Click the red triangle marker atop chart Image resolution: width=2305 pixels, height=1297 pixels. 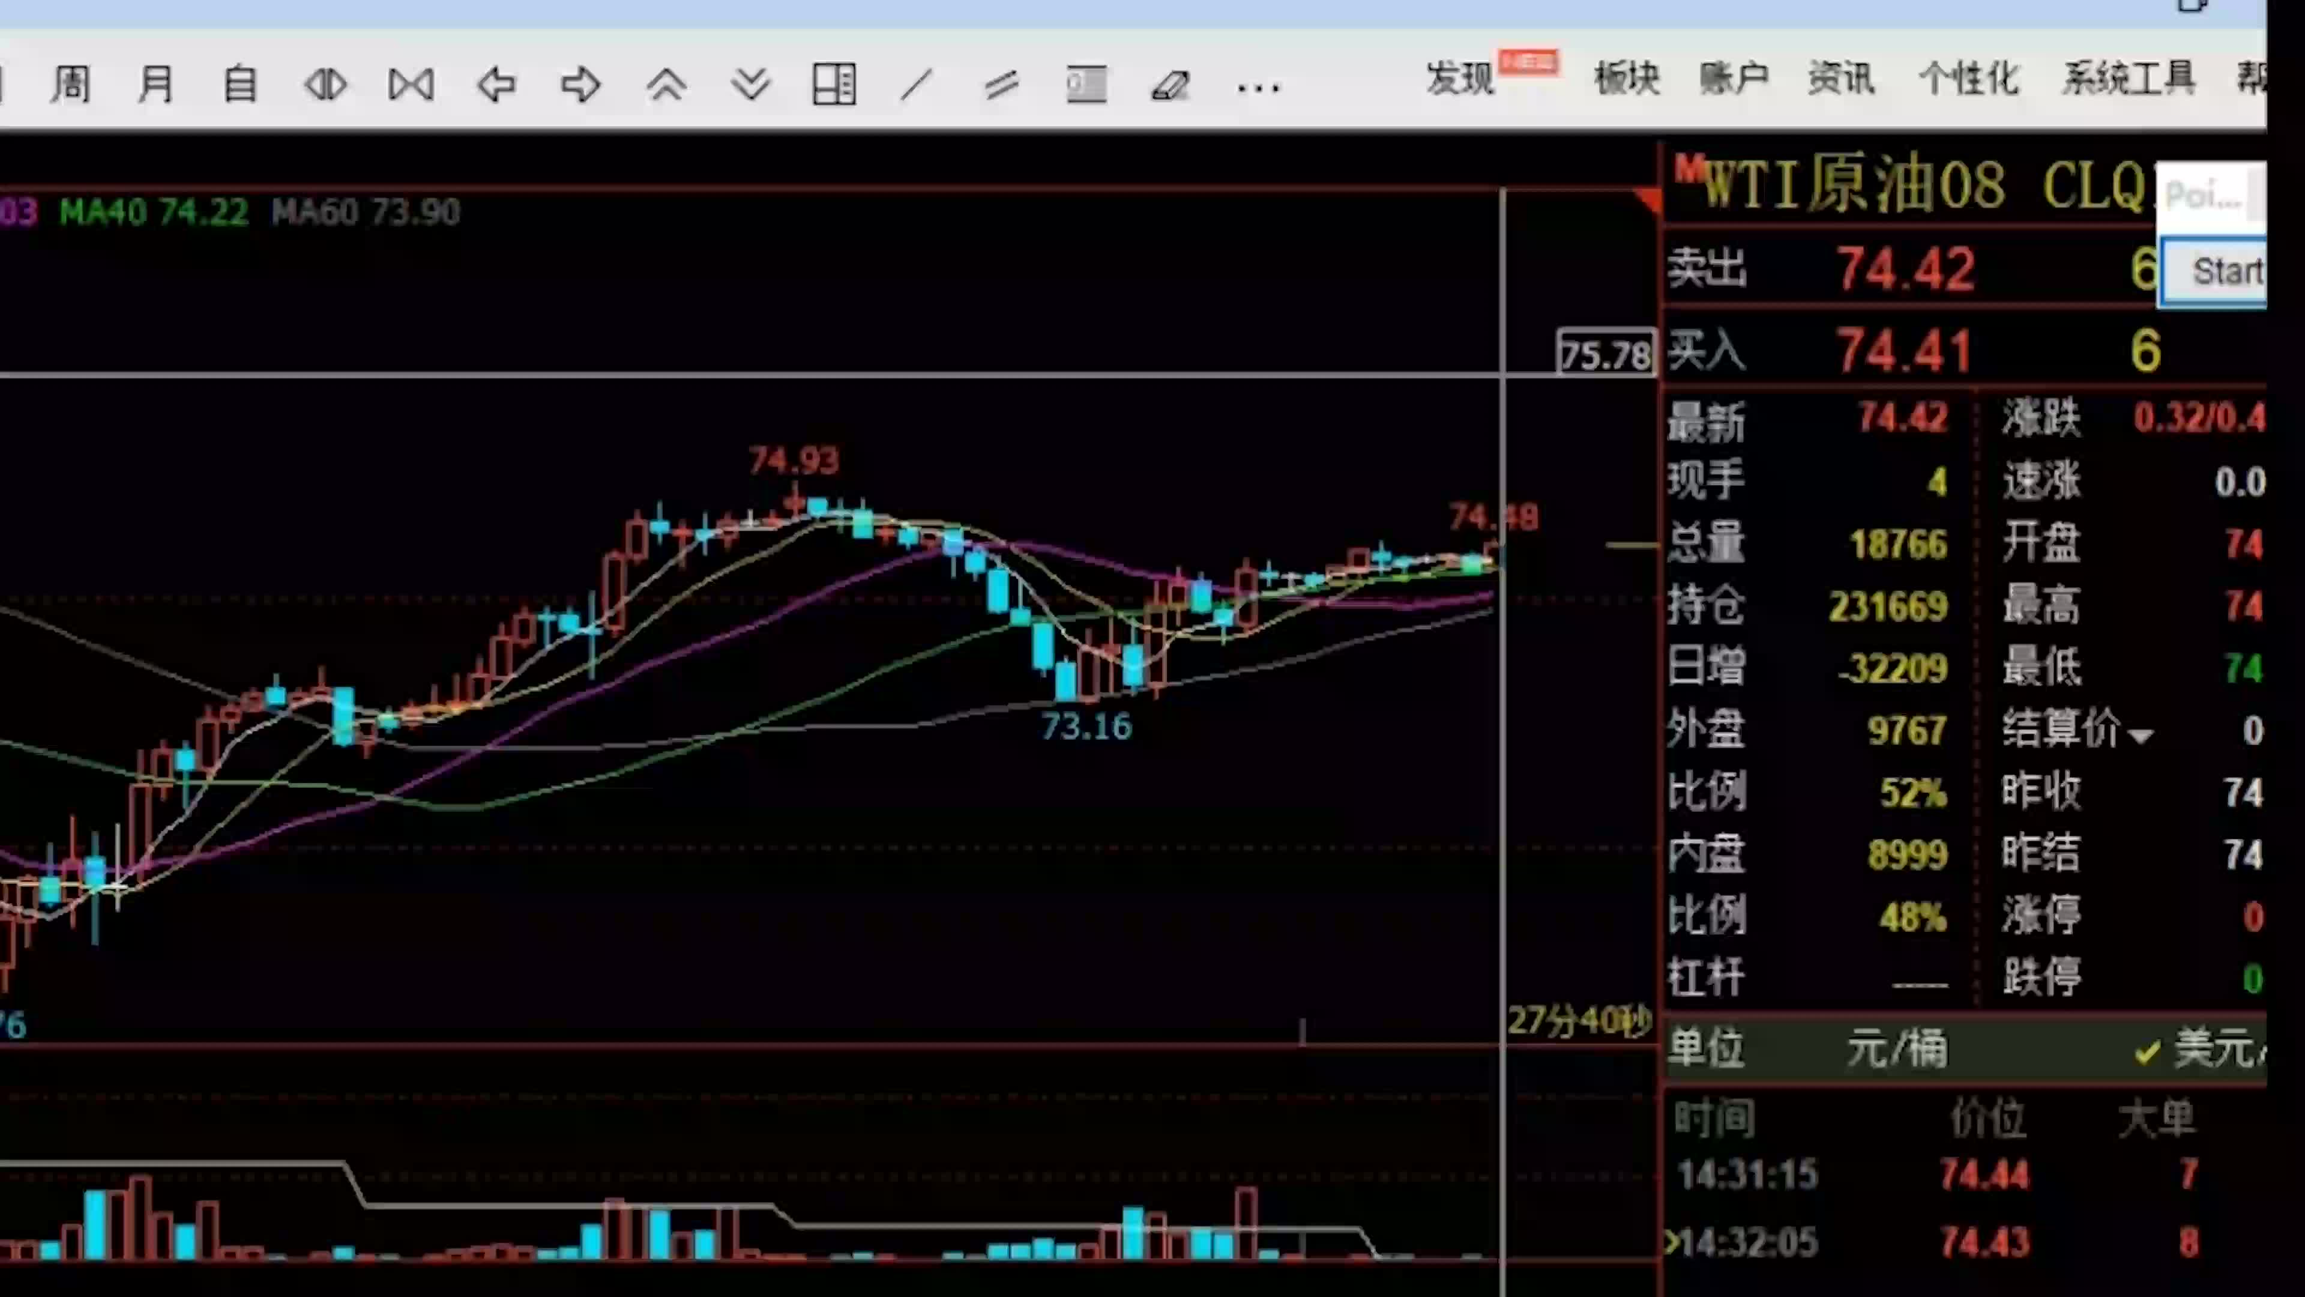point(1647,201)
